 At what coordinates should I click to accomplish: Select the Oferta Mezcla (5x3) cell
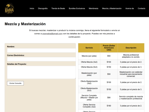coord(89,67)
